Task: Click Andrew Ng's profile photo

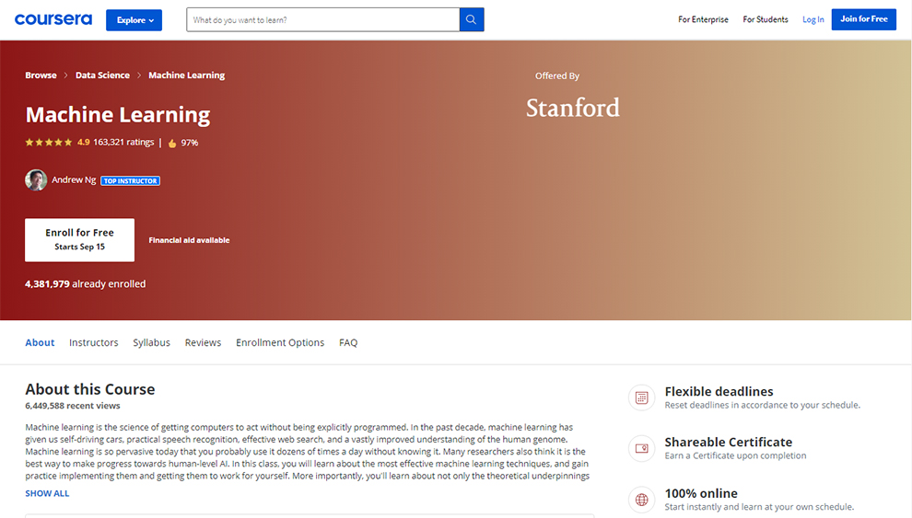Action: 36,180
